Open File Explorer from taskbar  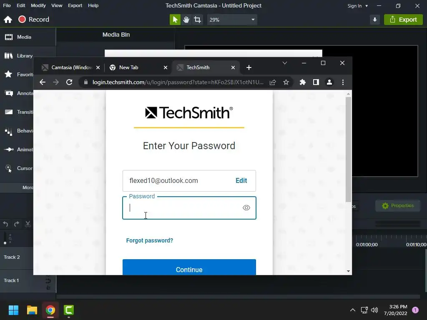click(x=32, y=310)
